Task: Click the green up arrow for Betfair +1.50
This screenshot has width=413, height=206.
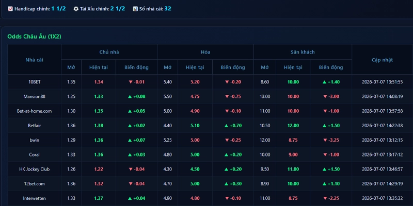Action: [x=325, y=126]
